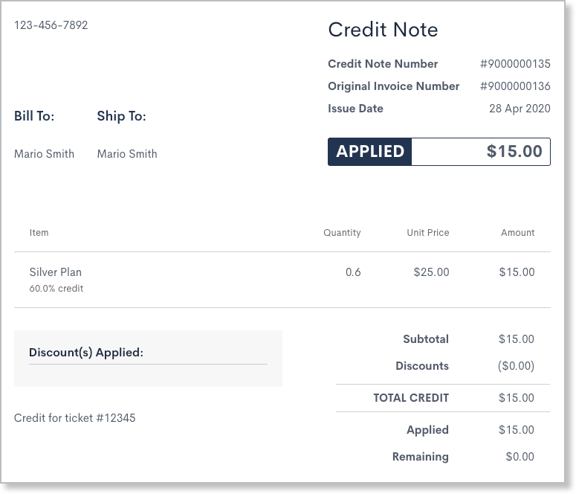Screen dimensions: 576x494
Task: Click the Discount(s) Applied box
Action: 148,358
